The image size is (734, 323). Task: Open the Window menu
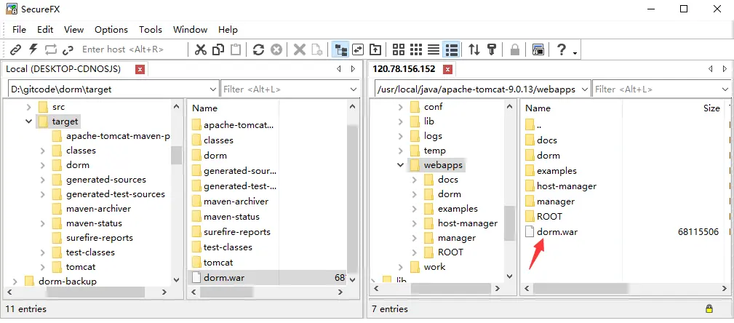[190, 30]
